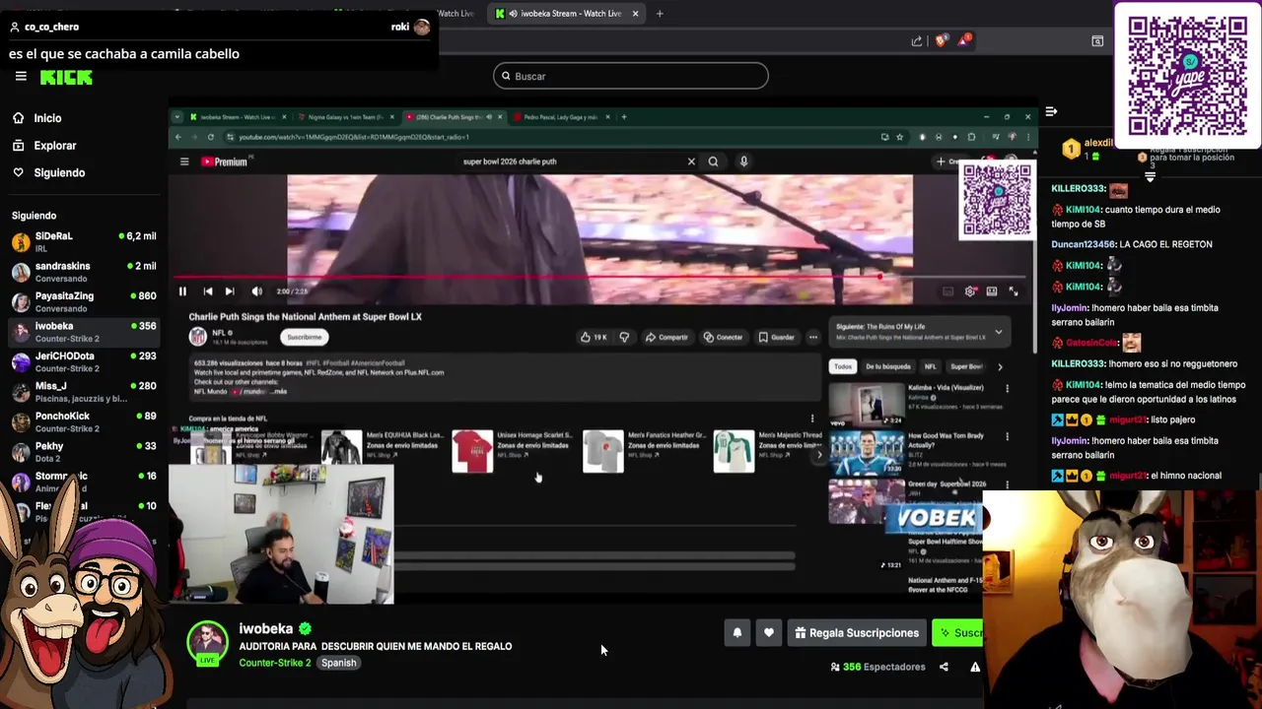Screen dimensions: 1262x709
Task: Dislike the Charlie Puth video
Action: [x=624, y=337]
